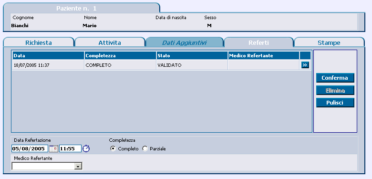Go to the Stampe tab
This screenshot has width=372, height=179.
tap(329, 43)
